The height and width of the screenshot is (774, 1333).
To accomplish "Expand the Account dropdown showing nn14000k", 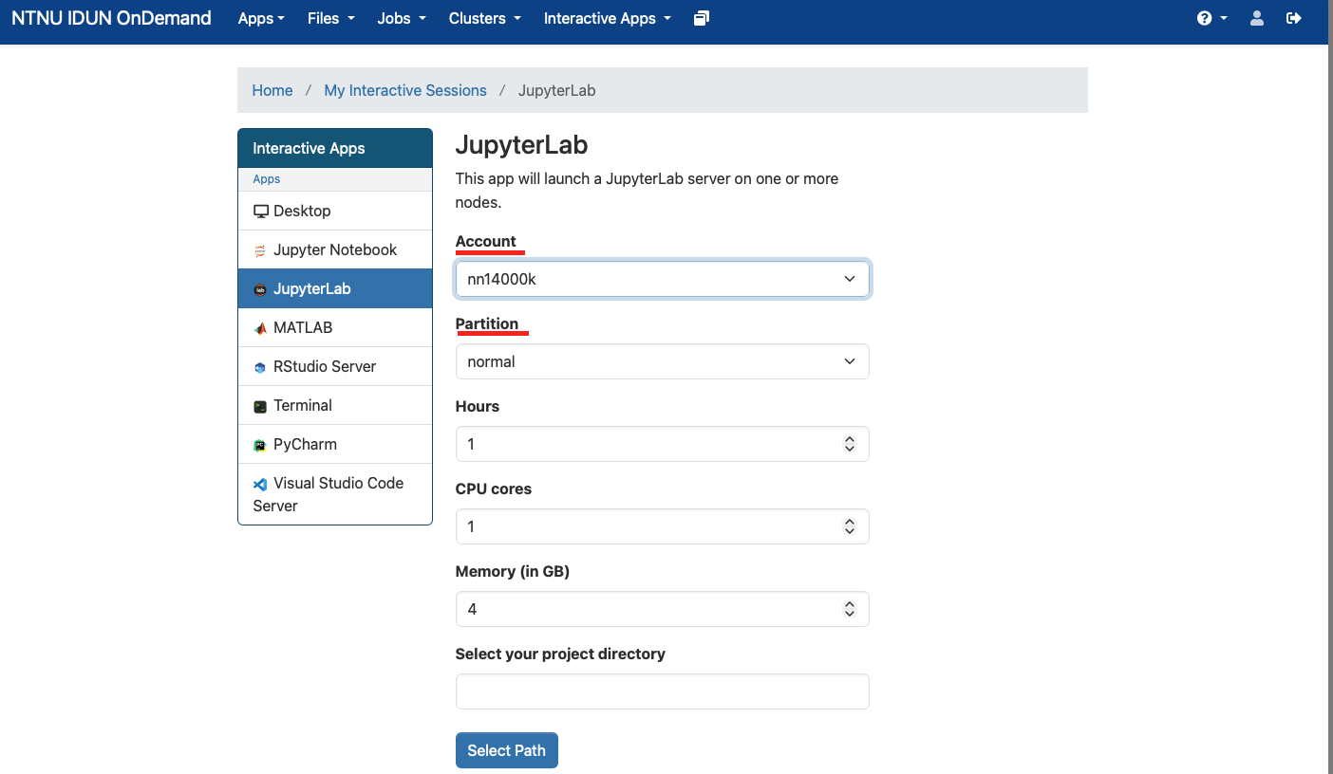I will point(662,279).
